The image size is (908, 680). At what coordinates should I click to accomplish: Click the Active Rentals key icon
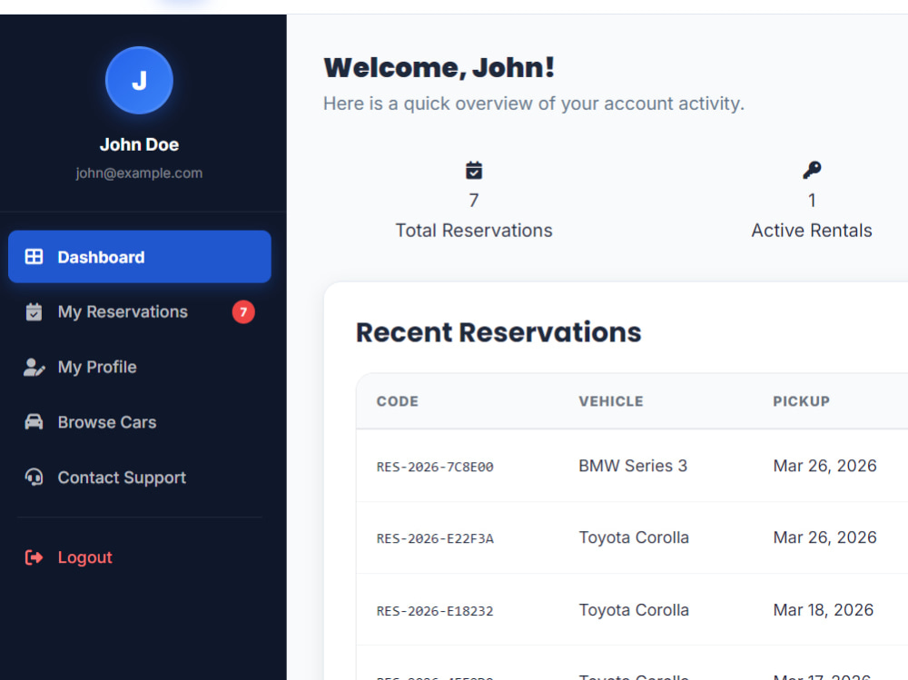click(x=812, y=170)
